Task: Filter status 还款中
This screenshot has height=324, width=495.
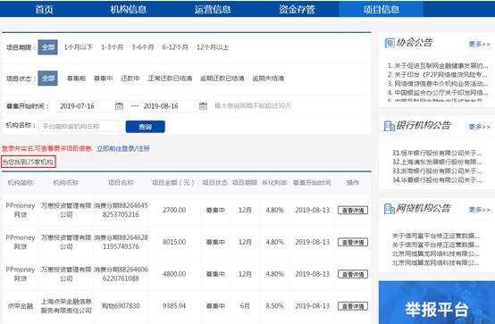Action: click(130, 79)
